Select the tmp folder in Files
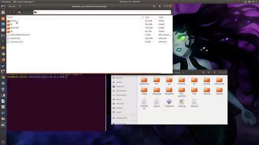Screen dimensions: 259x145 [x=194, y=91]
